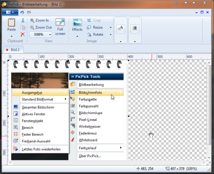This screenshot has height=174, width=214.
Task: Maximize the inner document window
Action: point(202,12)
